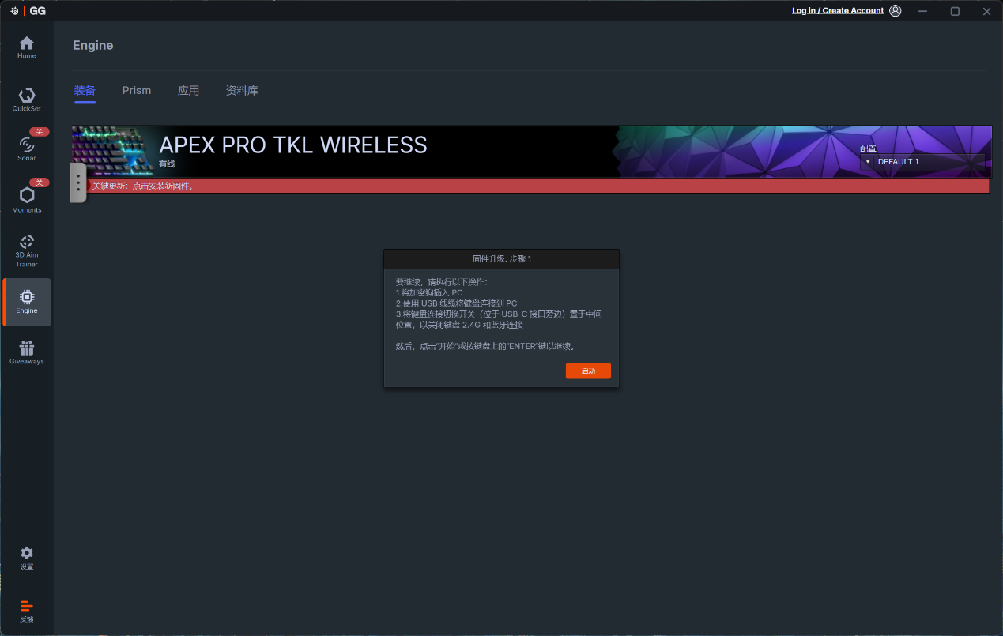
Task: Toggle the Moments off badge
Action: click(40, 183)
